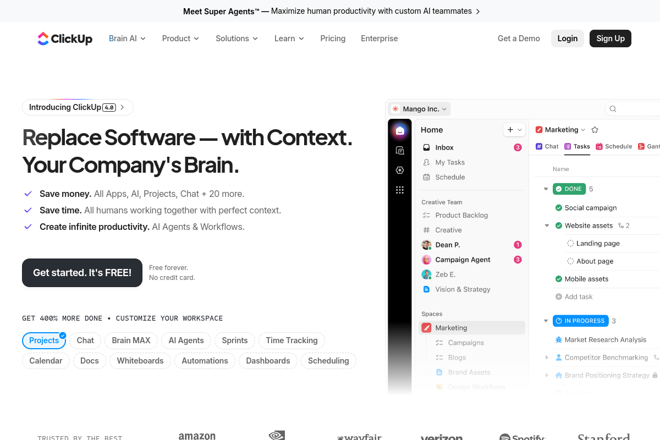This screenshot has height=440, width=660.
Task: Collapse the DONE task group
Action: [x=546, y=189]
